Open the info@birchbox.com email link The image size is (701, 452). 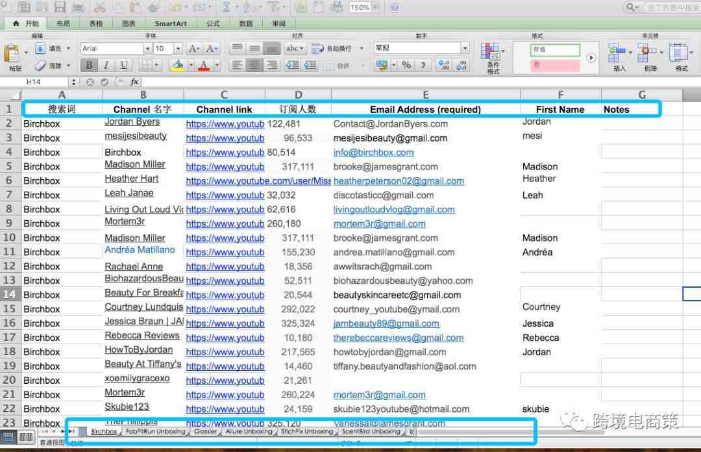pyautogui.click(x=373, y=152)
